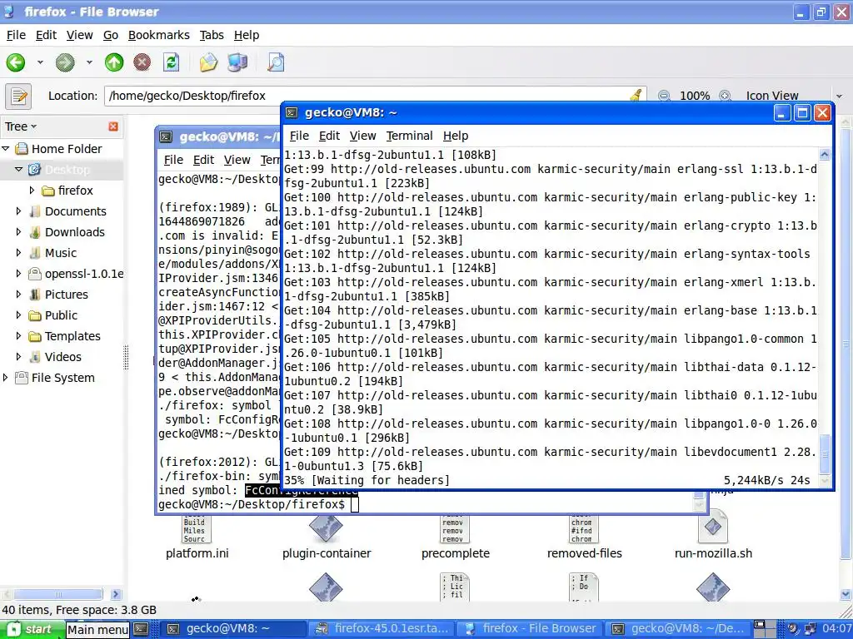Screen dimensions: 853x639
Task: Expand the firefox folder in tree
Action: [32, 191]
